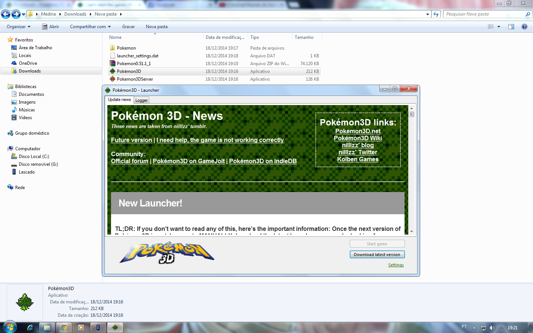Click the Pesquisar Nova pasta search field
This screenshot has width=533, height=333.
point(485,14)
